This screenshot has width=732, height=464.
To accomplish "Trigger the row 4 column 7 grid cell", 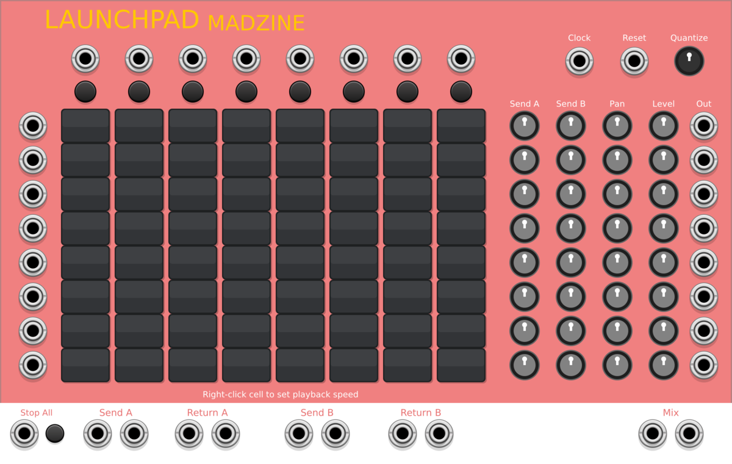I will 407,228.
